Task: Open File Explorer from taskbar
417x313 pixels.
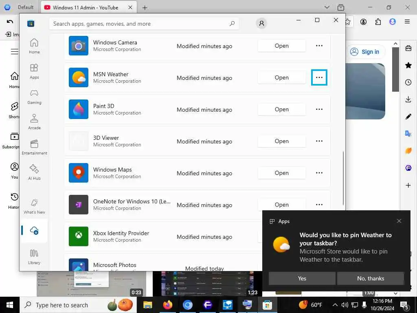Action: tap(147, 305)
